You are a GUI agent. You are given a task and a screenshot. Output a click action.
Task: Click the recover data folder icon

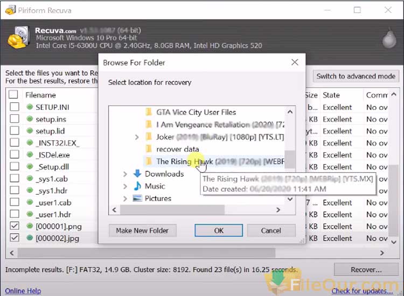[149, 149]
